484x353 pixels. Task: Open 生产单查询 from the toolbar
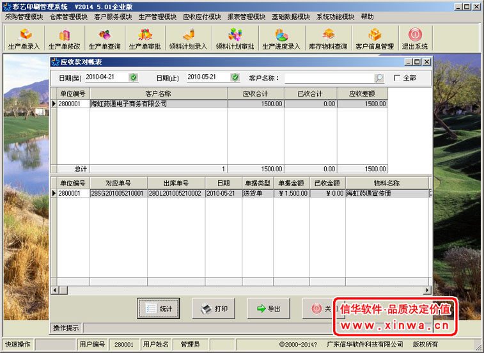point(104,39)
